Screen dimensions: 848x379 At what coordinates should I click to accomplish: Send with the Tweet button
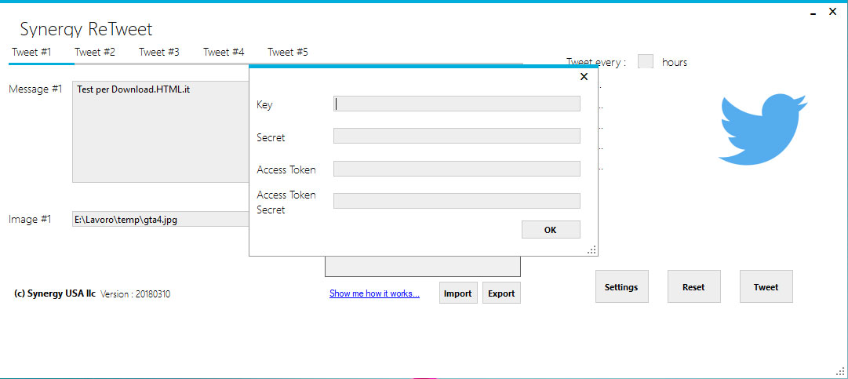[766, 286]
